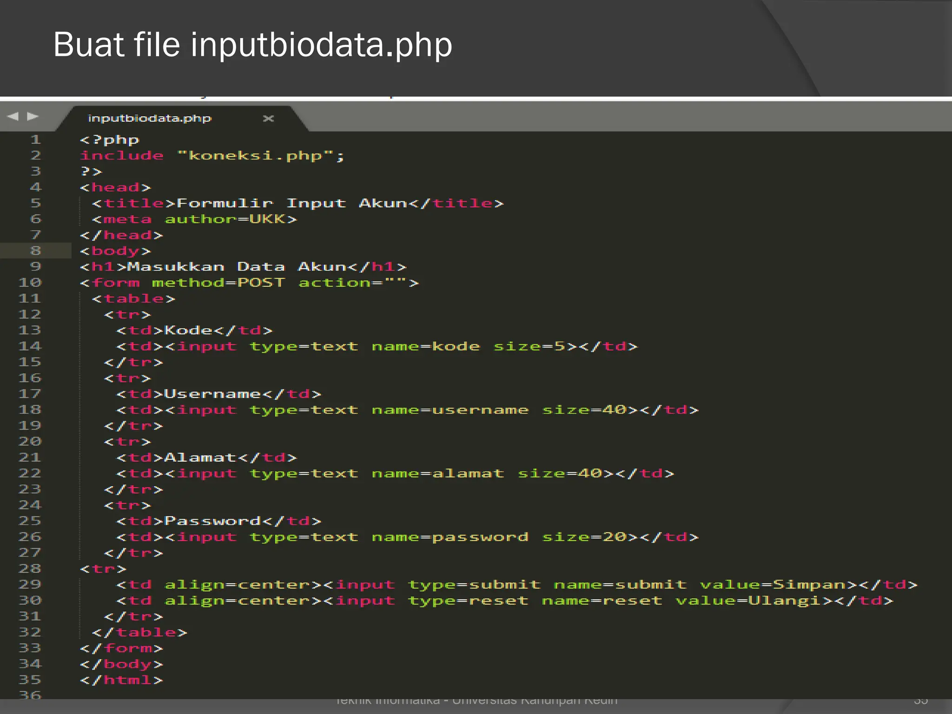Click line number 1 in gutter
This screenshot has height=714, width=952.
(36, 139)
